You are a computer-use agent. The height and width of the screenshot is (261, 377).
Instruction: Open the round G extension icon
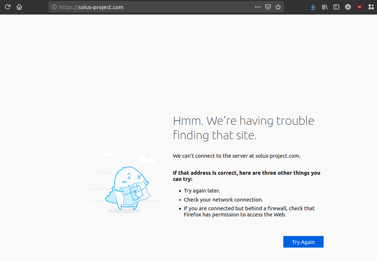pyautogui.click(x=348, y=7)
